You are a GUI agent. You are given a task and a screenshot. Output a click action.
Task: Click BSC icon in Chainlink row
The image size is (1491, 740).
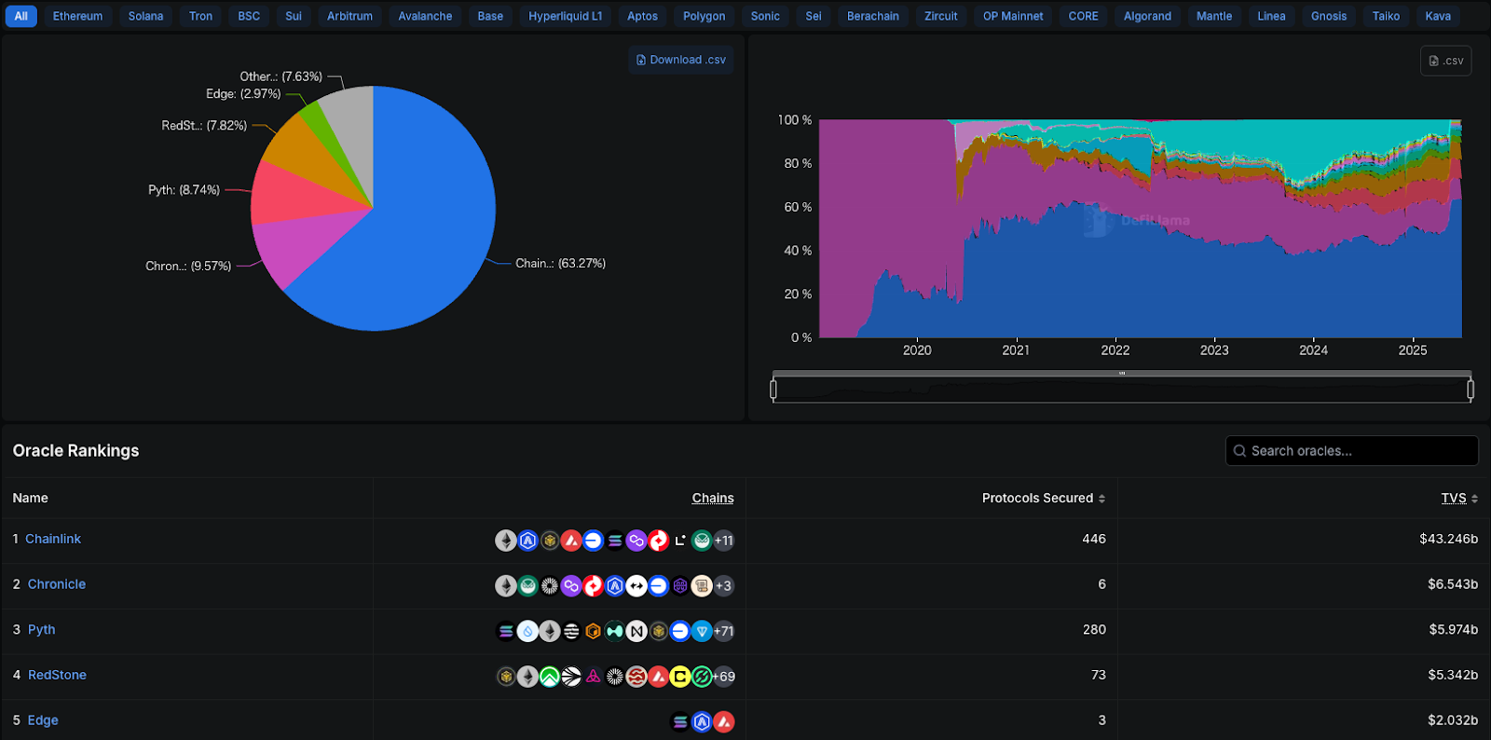(550, 541)
